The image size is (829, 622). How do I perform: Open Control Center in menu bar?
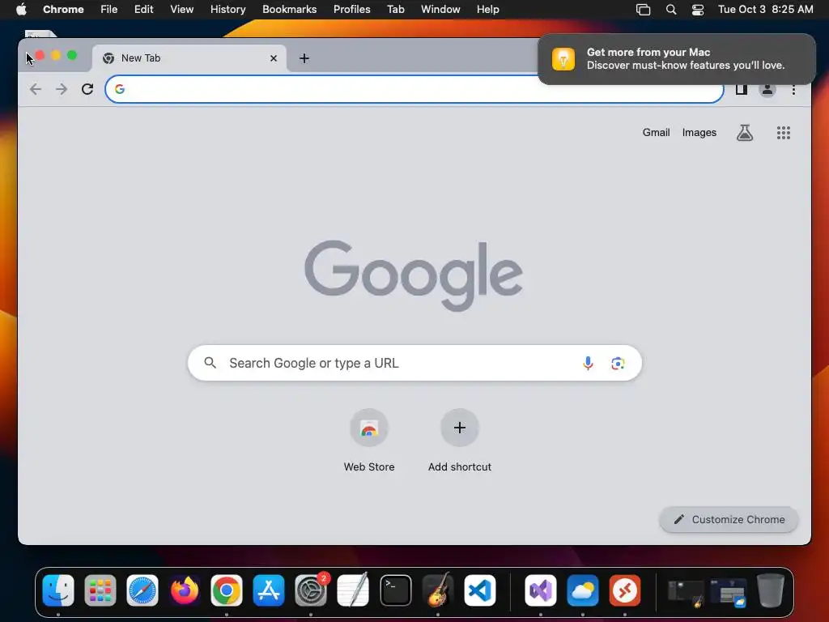pos(697,9)
